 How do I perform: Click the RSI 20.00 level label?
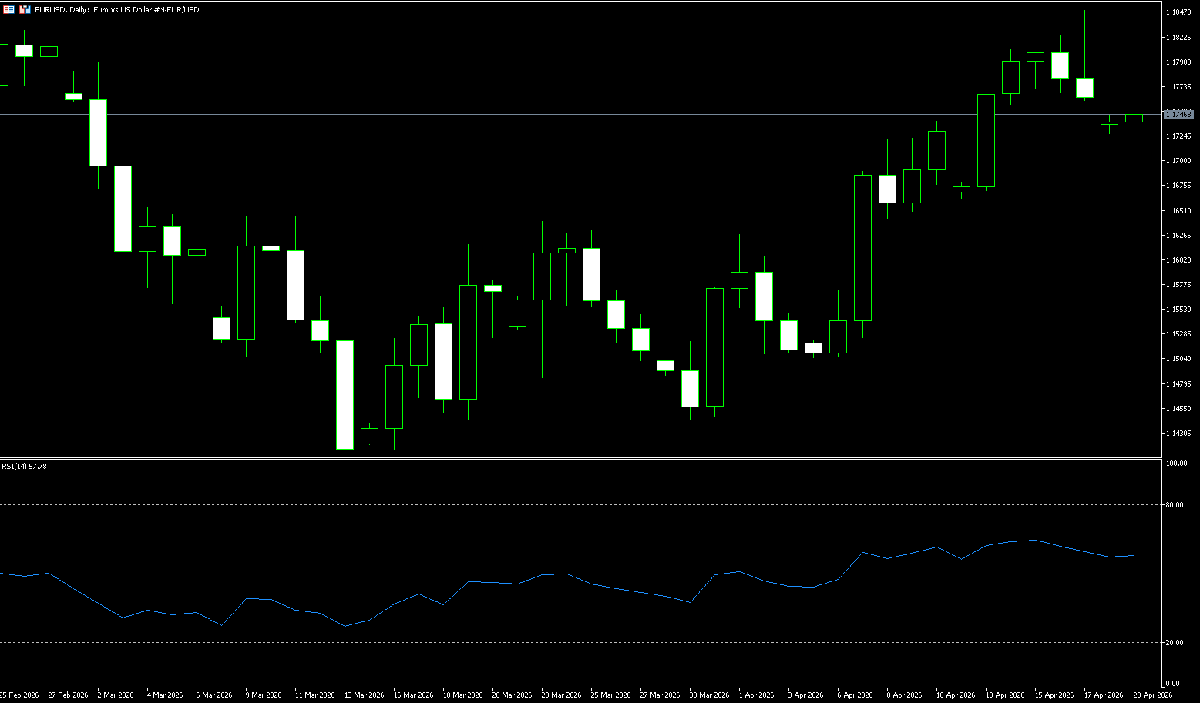1175,642
